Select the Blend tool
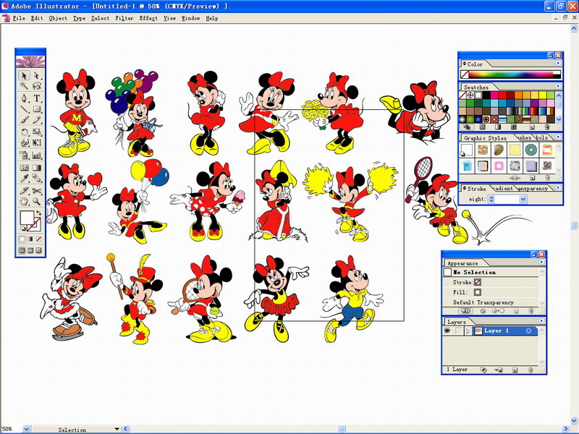Screen dimensions: 579x434 [x=37, y=179]
